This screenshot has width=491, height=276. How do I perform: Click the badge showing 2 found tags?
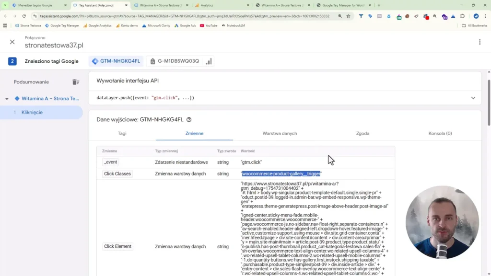pyautogui.click(x=12, y=61)
